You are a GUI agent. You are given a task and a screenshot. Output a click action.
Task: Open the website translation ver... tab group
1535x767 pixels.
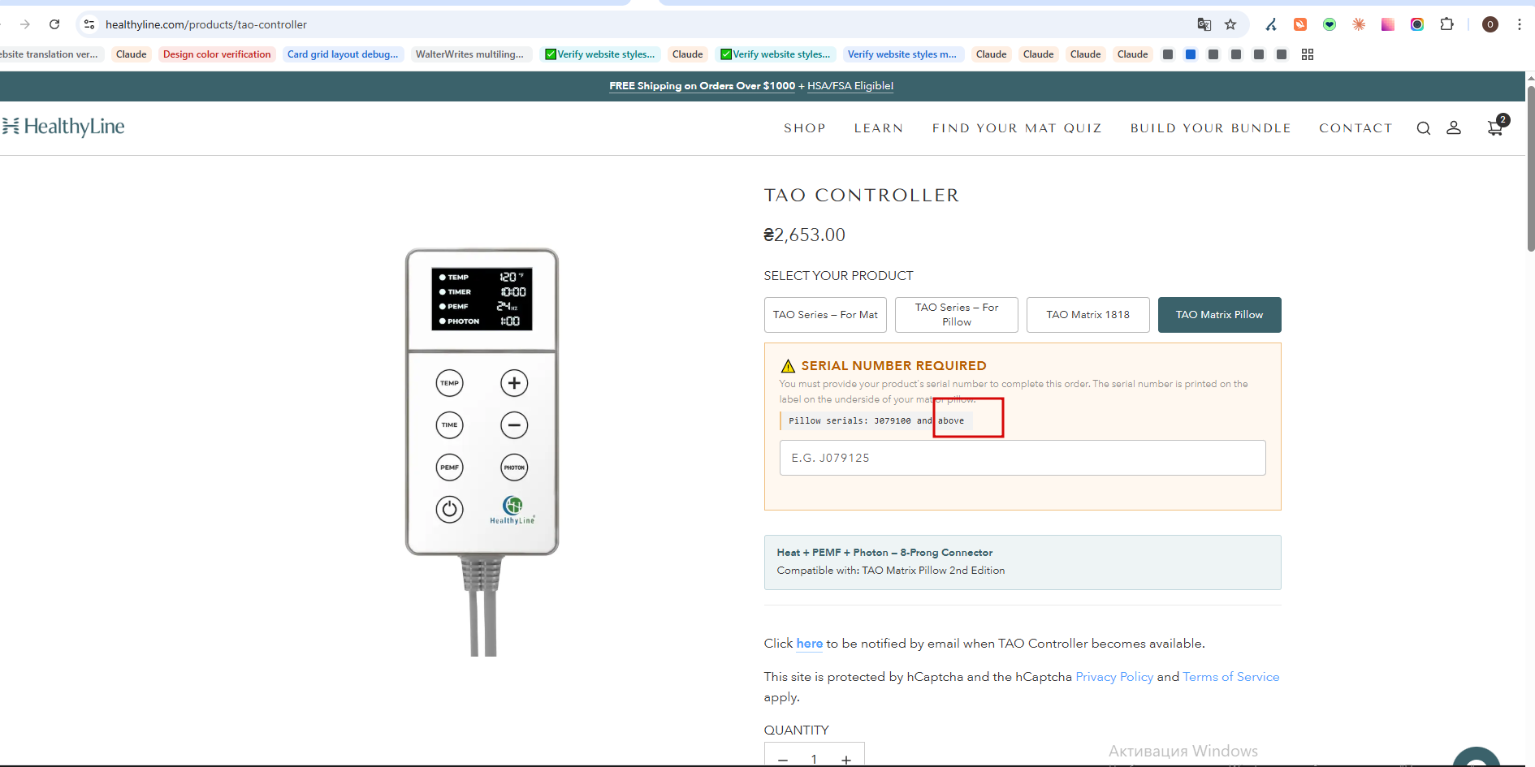pos(50,54)
